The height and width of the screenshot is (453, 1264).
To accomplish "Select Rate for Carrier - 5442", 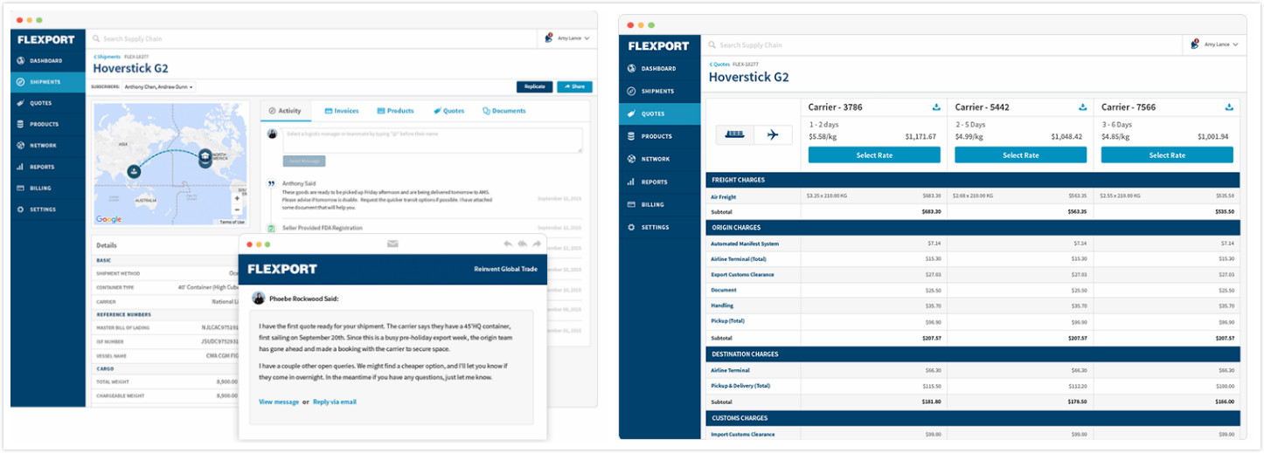I will [1020, 154].
